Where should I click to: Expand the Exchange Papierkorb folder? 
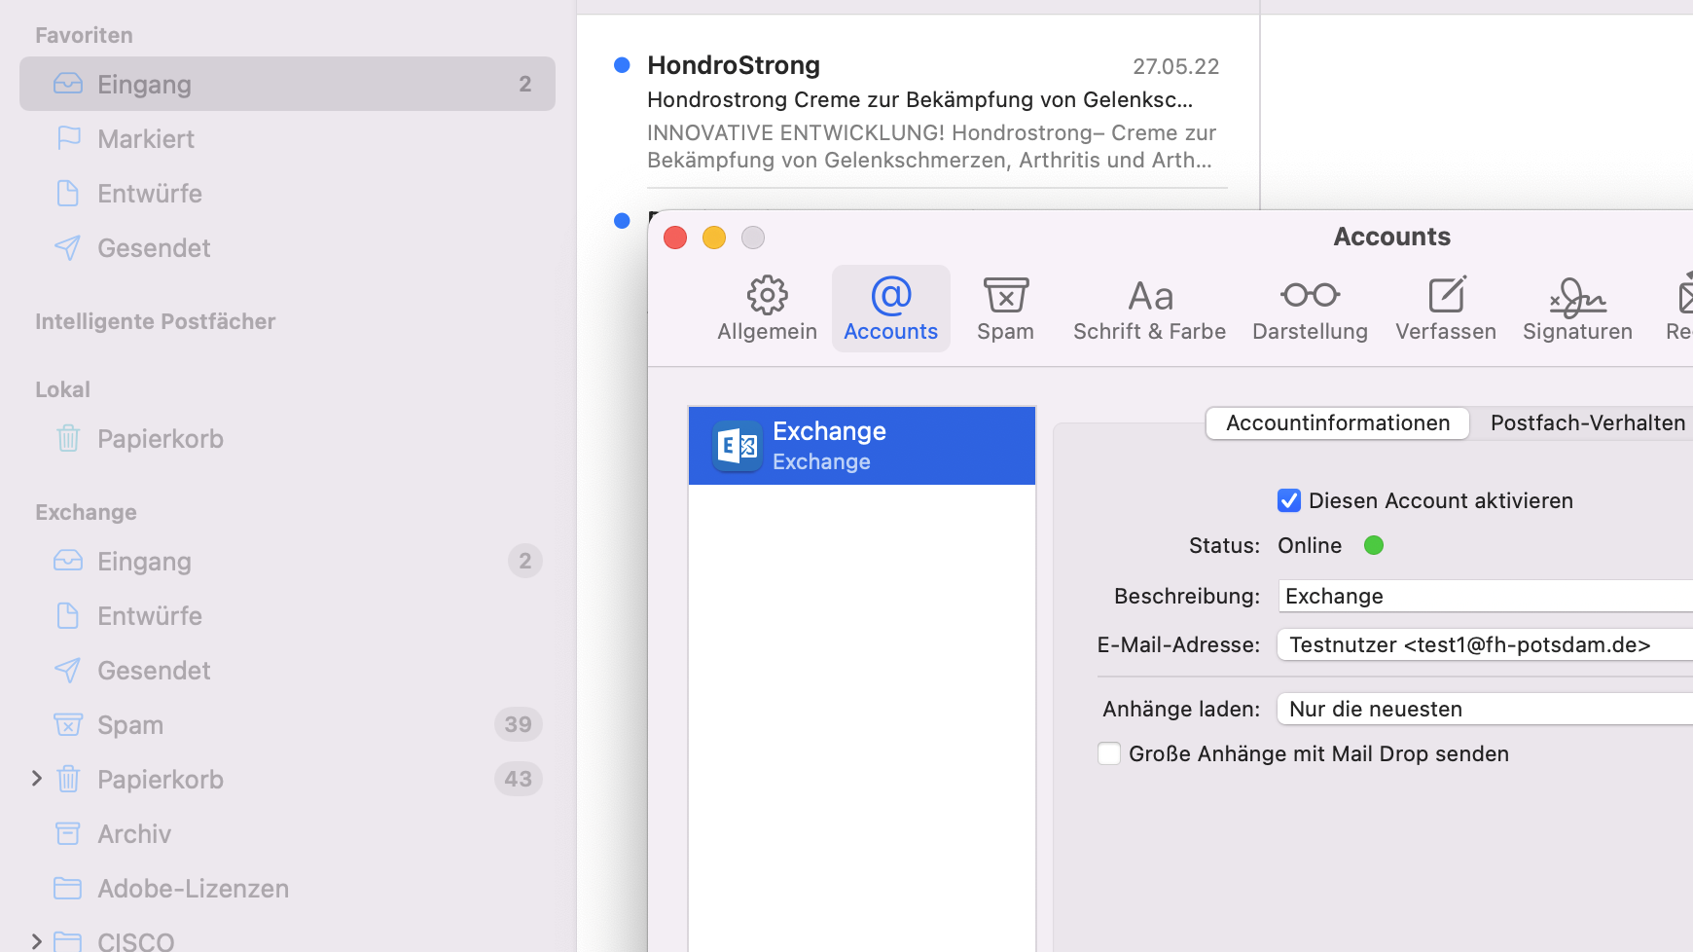point(37,779)
